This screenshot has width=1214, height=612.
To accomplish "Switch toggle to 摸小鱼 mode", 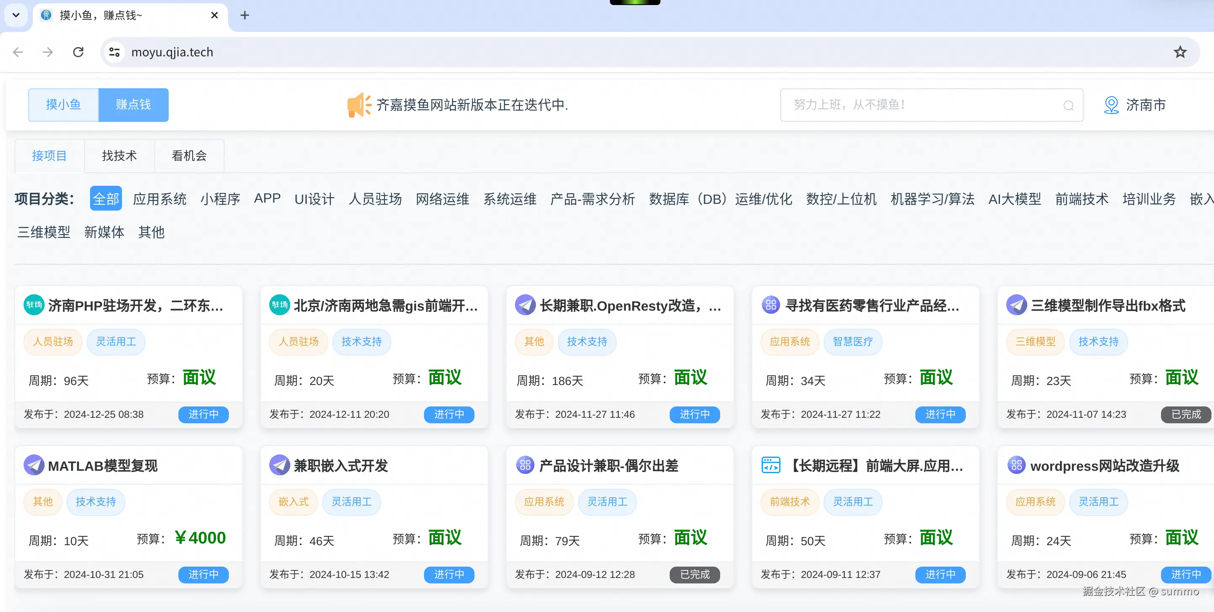I will [63, 105].
